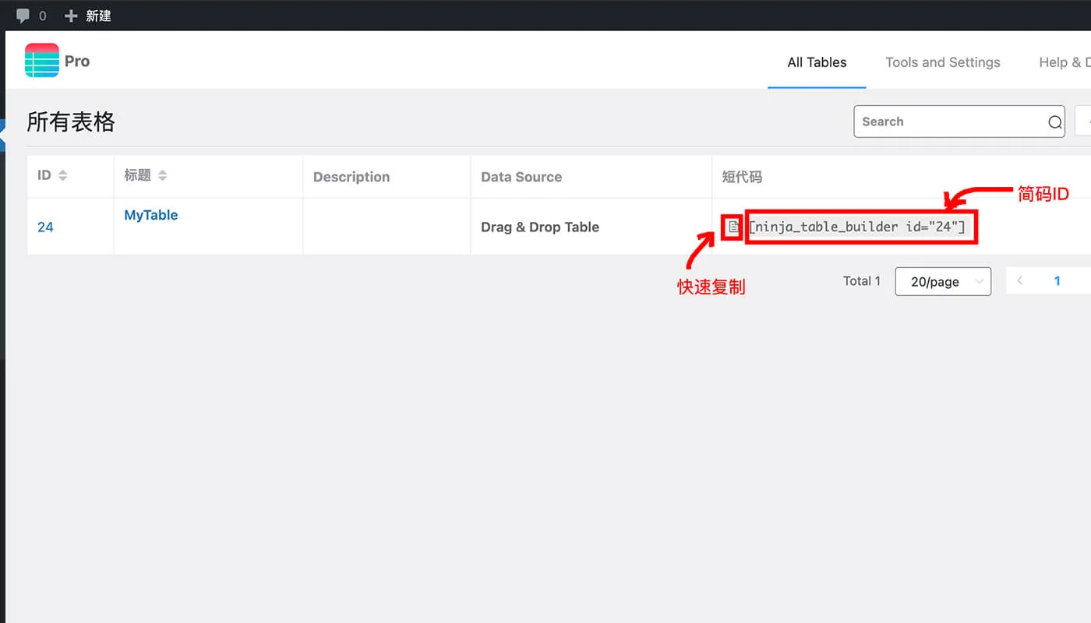Open the Tools and Settings tab
The height and width of the screenshot is (623, 1091).
pyautogui.click(x=942, y=62)
